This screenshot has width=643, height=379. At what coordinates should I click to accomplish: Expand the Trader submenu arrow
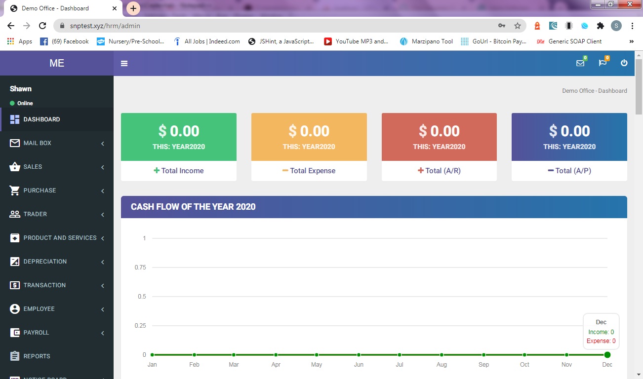[x=103, y=215]
